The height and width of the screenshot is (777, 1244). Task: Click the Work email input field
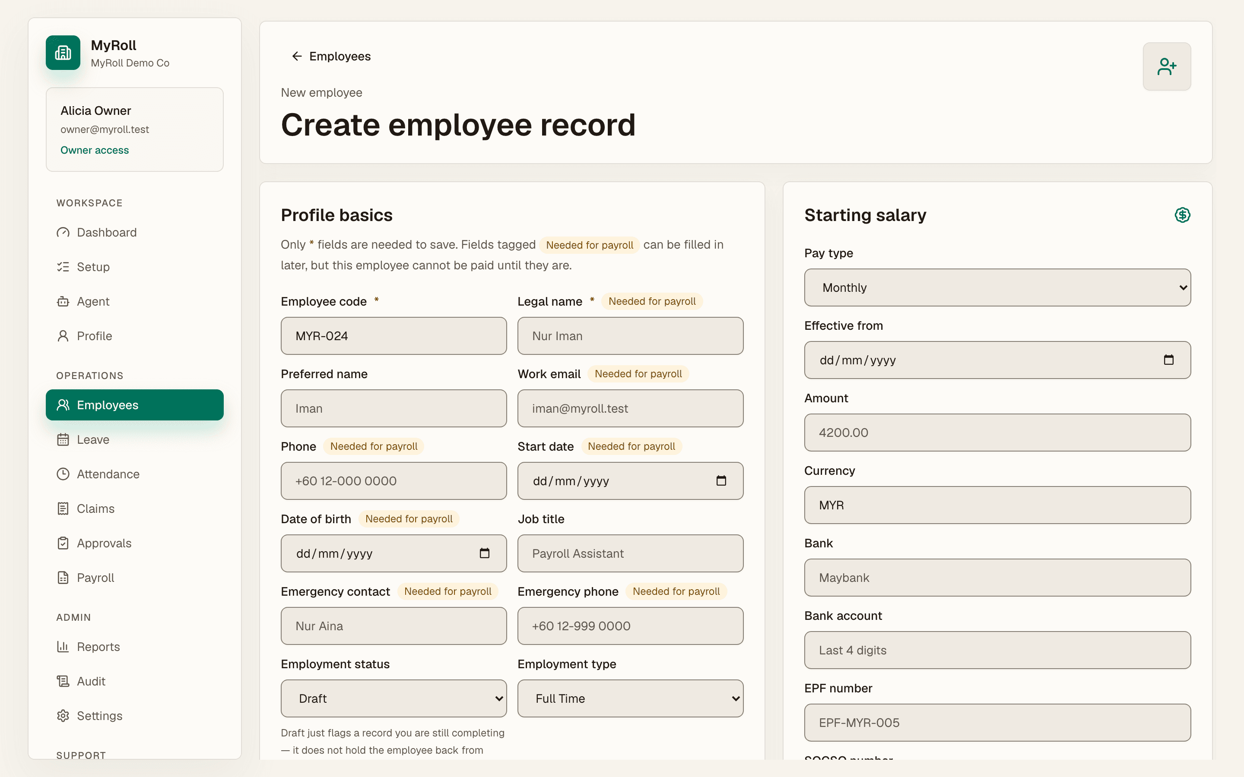tap(630, 408)
